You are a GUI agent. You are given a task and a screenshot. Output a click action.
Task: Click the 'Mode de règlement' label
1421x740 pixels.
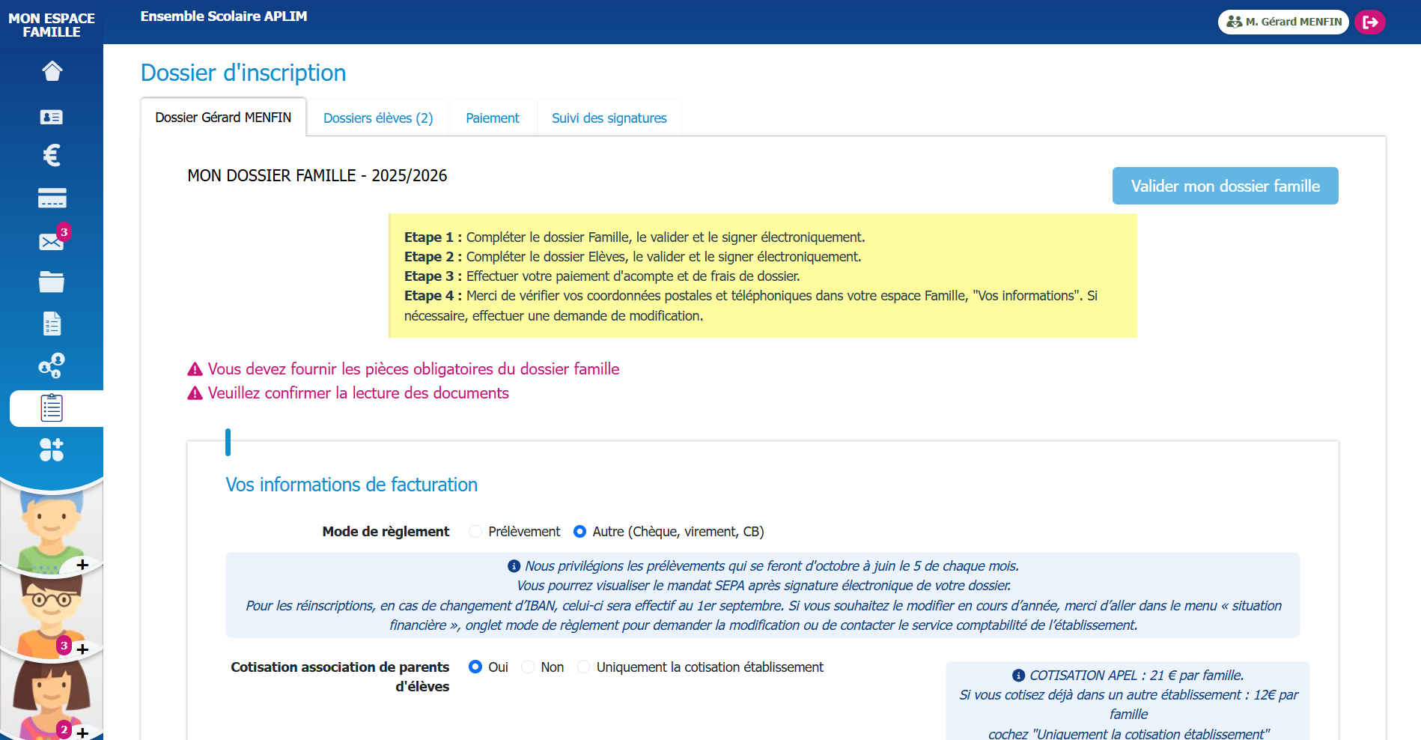click(386, 532)
